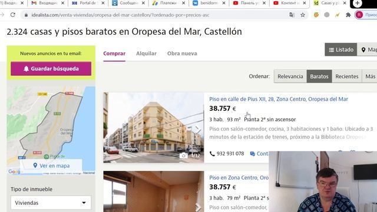Click second listing interior photo
The height and width of the screenshot is (212, 377).
154,191
